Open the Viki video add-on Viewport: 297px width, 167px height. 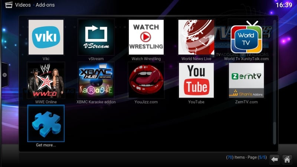click(46, 37)
